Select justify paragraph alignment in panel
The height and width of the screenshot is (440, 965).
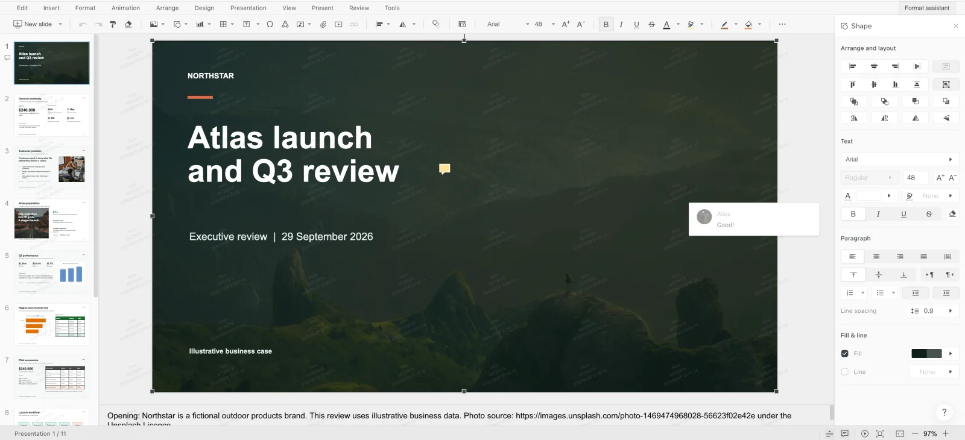click(x=923, y=257)
